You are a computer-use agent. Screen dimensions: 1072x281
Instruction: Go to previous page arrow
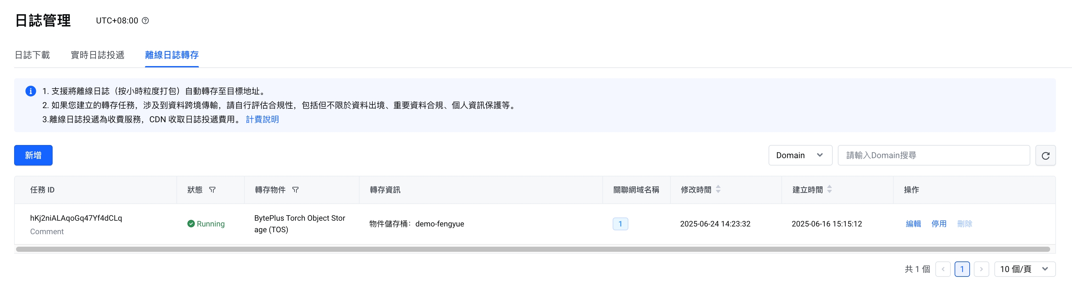coord(943,269)
